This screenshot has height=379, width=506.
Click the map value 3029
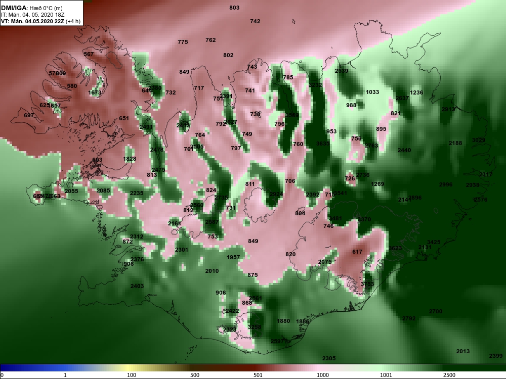[x=479, y=140]
